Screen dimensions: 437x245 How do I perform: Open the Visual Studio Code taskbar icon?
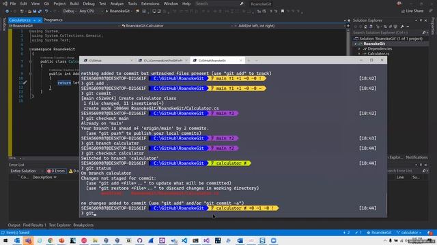click(184, 240)
